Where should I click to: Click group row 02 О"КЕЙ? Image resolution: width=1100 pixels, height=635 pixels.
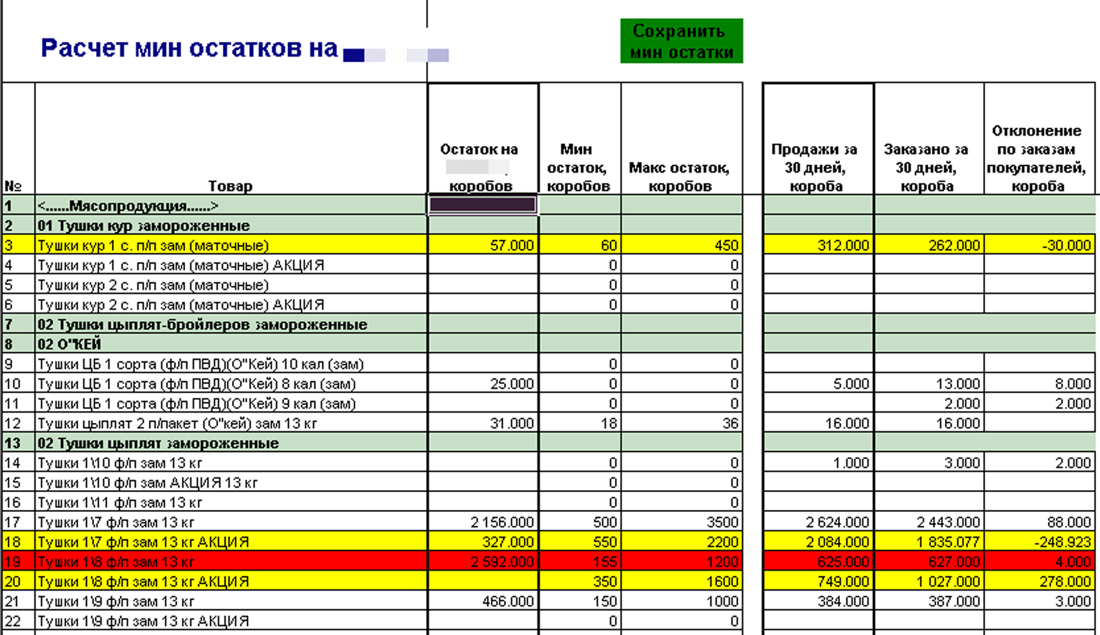click(231, 344)
